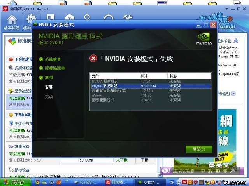Select the NVIDIA 更新程式 row

[x=151, y=82]
